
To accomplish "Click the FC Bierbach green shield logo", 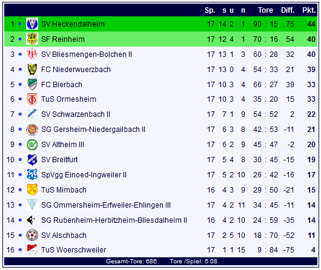I will coord(32,84).
